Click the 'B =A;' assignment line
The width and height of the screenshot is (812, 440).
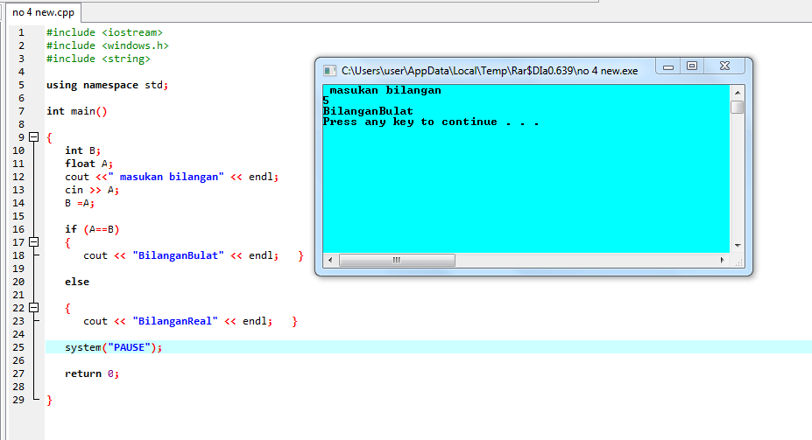(79, 203)
